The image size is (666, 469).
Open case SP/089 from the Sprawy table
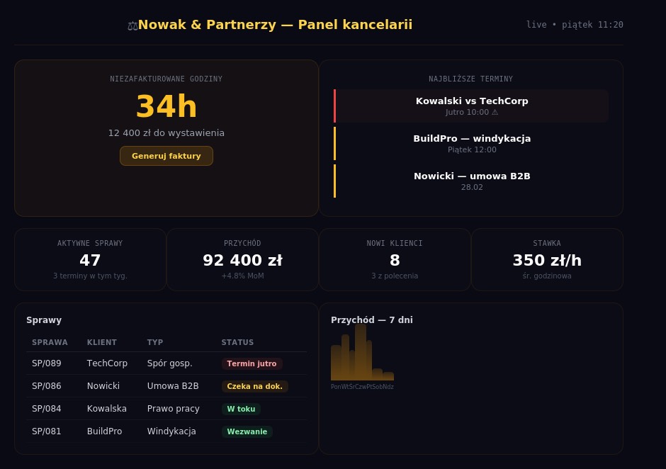click(x=46, y=363)
